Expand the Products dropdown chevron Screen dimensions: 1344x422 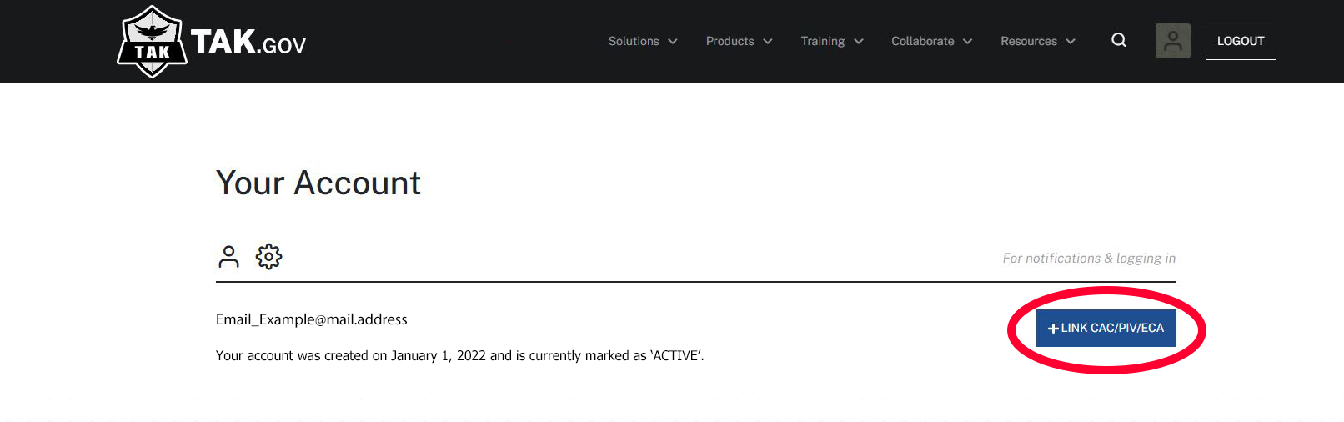point(768,42)
